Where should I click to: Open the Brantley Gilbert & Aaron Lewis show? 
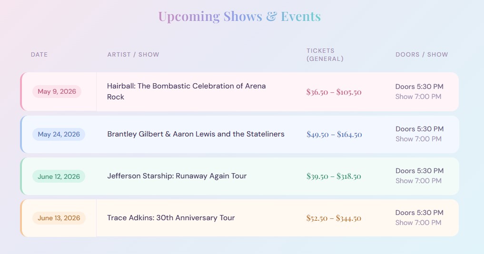[x=196, y=134]
